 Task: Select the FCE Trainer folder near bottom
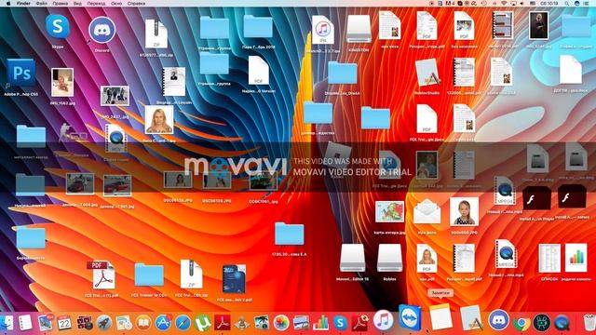pos(149,275)
